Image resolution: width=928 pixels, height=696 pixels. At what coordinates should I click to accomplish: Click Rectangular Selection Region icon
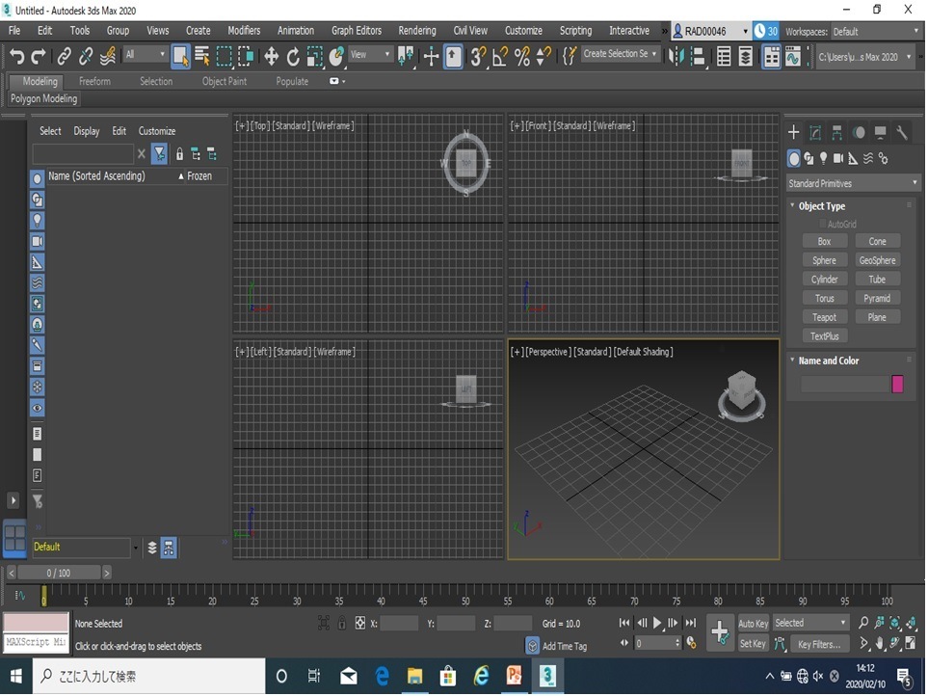pos(224,57)
